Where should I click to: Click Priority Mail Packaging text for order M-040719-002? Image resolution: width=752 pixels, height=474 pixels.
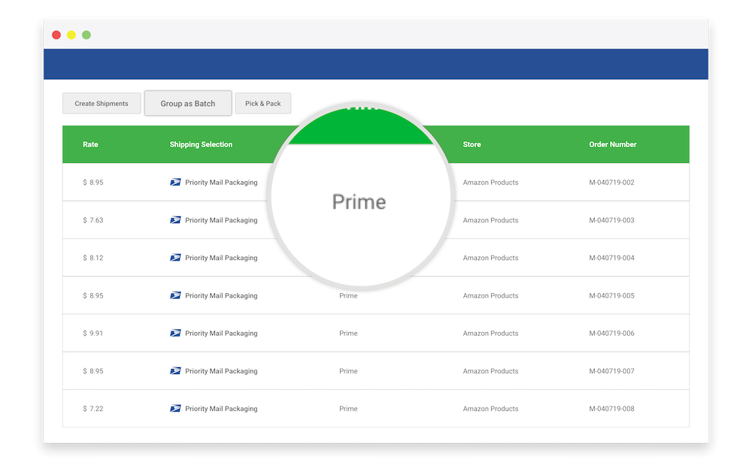221,183
